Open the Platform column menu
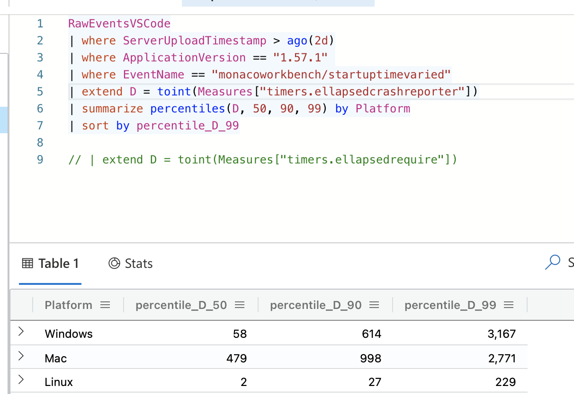The height and width of the screenshot is (394, 574). [x=105, y=305]
